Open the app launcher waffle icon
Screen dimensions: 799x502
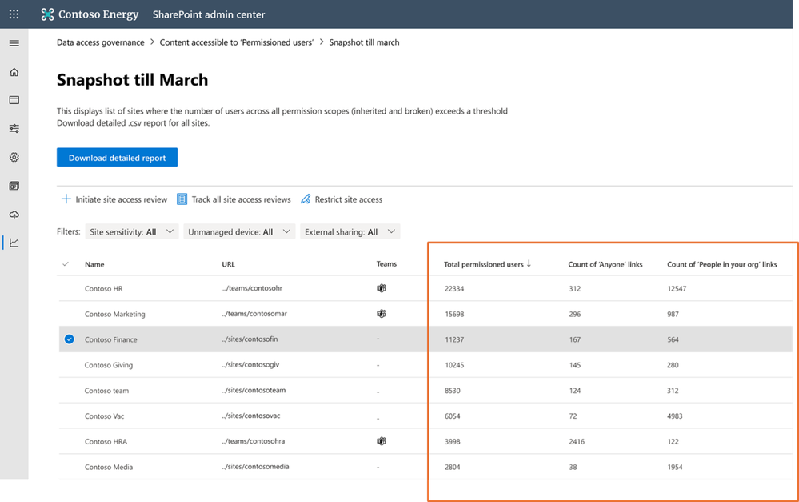coord(14,14)
